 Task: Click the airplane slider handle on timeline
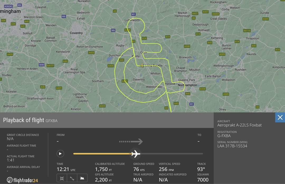(x=136, y=154)
